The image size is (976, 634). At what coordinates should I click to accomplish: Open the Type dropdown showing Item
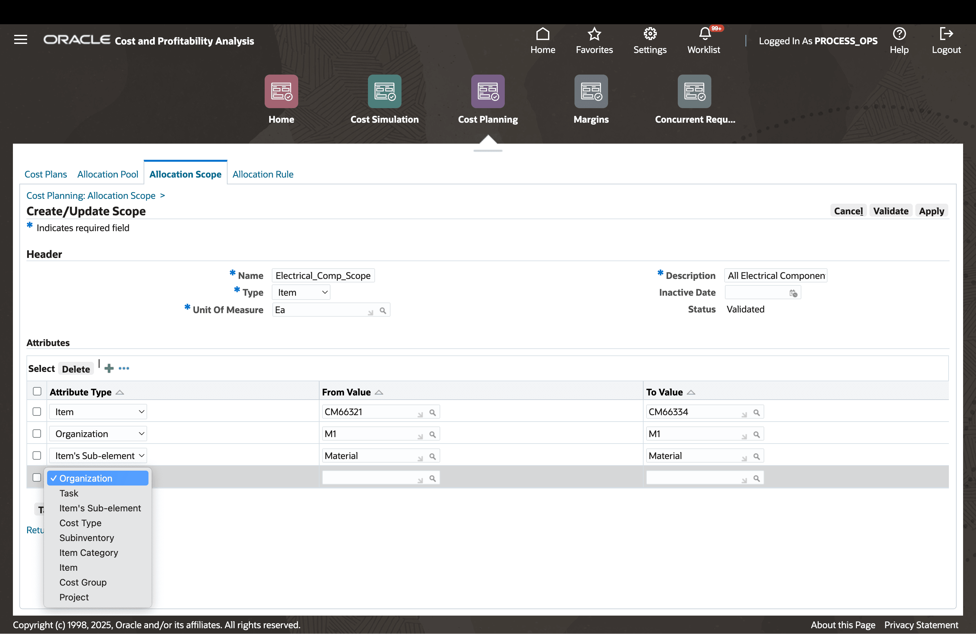pyautogui.click(x=300, y=292)
